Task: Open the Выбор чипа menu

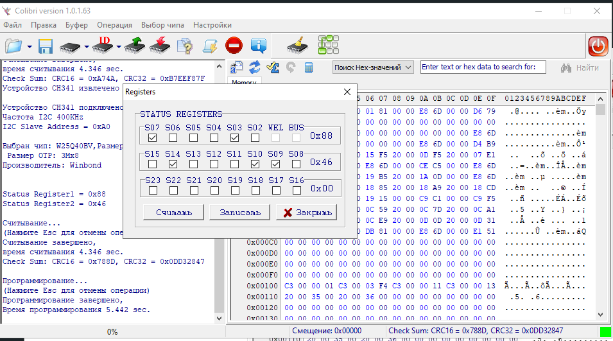Action: (162, 25)
